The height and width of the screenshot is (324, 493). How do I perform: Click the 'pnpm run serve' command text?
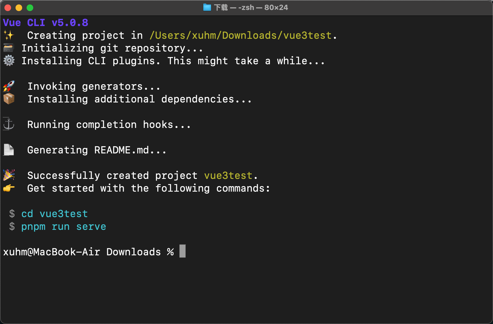tap(64, 227)
